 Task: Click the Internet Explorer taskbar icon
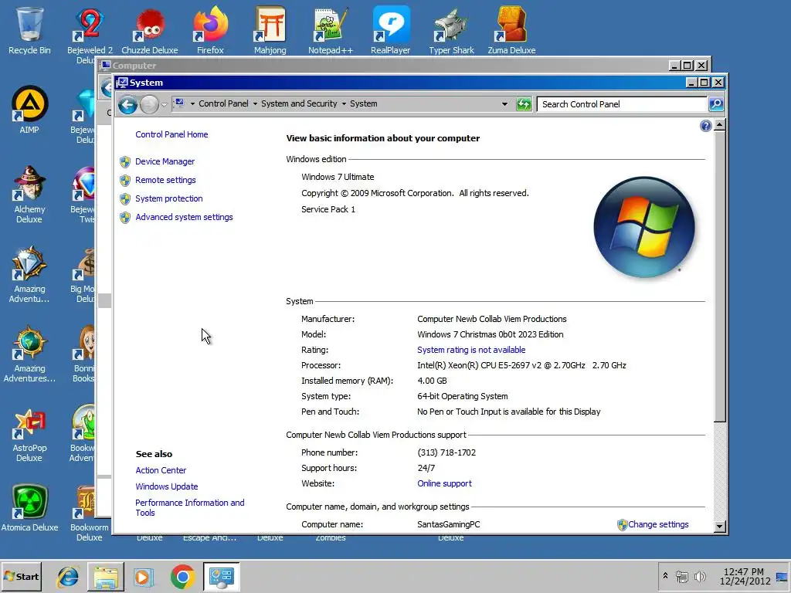click(x=68, y=576)
